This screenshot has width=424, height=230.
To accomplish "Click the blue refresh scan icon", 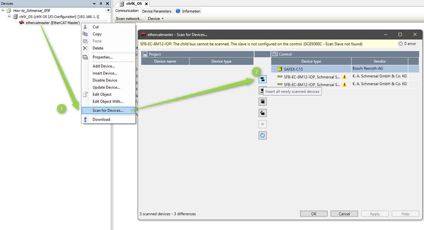I will point(263,135).
